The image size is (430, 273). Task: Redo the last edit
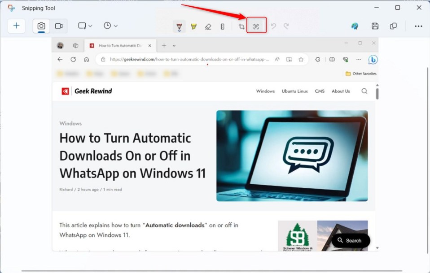[286, 26]
